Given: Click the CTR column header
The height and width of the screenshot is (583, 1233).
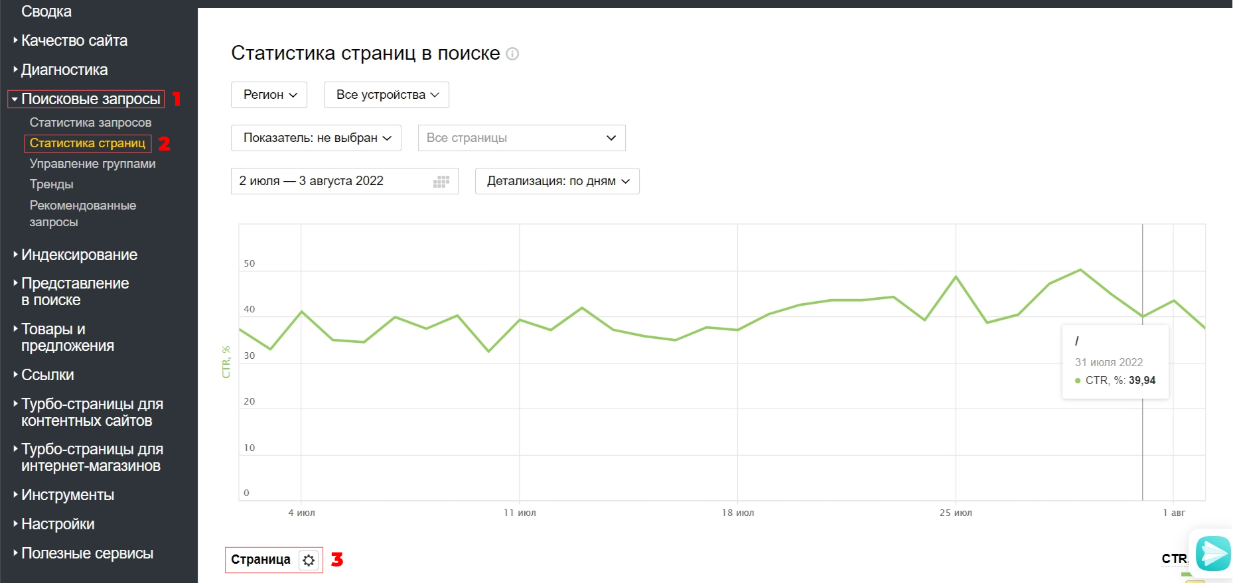Looking at the screenshot, I should point(1173,559).
